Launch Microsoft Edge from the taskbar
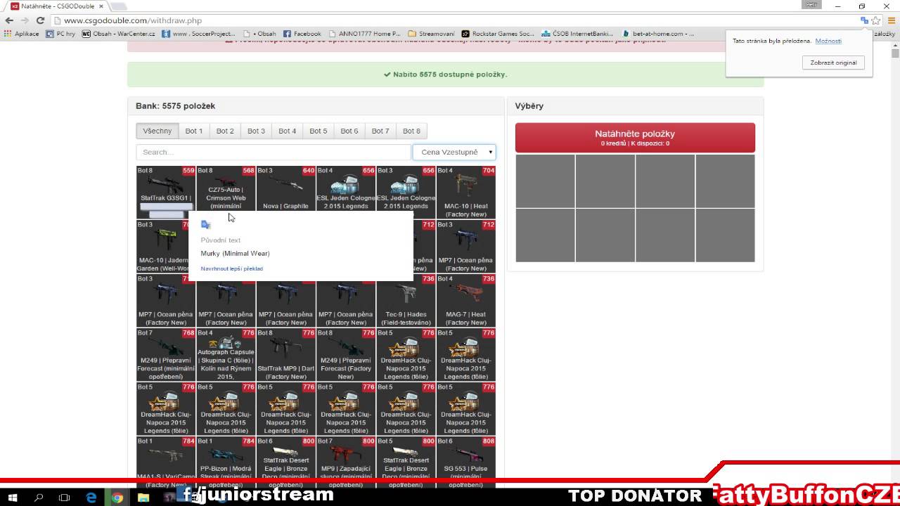Viewport: 900px width, 506px height. (91, 498)
